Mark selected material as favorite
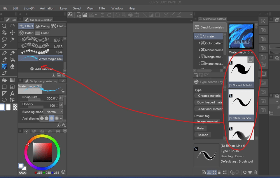 pyautogui.click(x=250, y=172)
